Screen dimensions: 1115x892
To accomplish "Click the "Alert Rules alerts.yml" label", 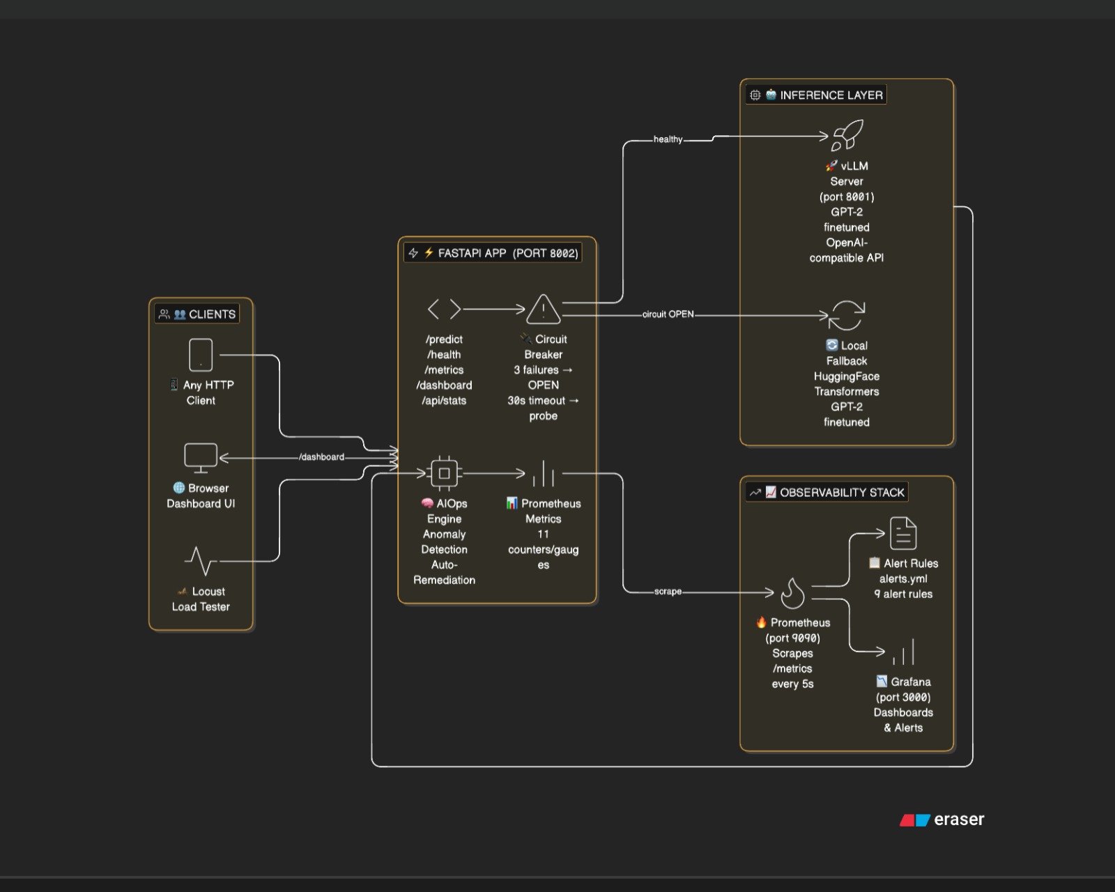I will (903, 578).
